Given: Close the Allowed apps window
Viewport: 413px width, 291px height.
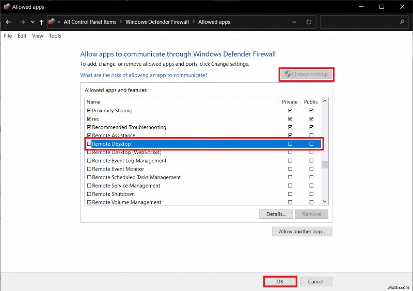Looking at the screenshot, I should tap(402, 7).
